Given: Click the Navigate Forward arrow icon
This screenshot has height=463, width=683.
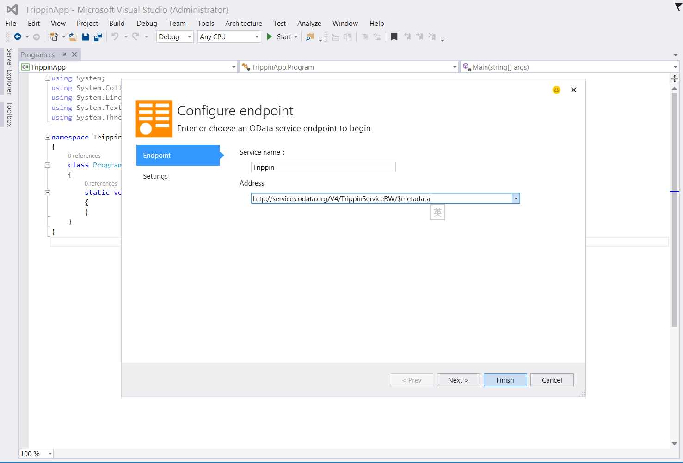Looking at the screenshot, I should pyautogui.click(x=37, y=37).
